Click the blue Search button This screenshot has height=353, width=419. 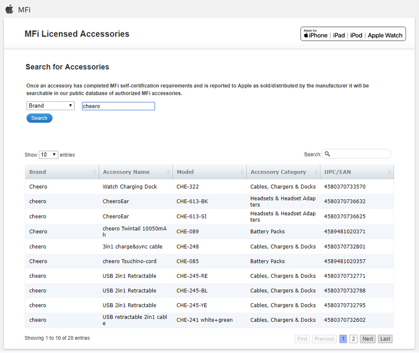coord(39,118)
